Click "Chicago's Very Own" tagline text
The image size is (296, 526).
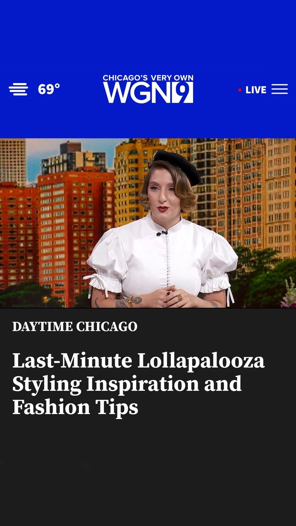click(148, 78)
